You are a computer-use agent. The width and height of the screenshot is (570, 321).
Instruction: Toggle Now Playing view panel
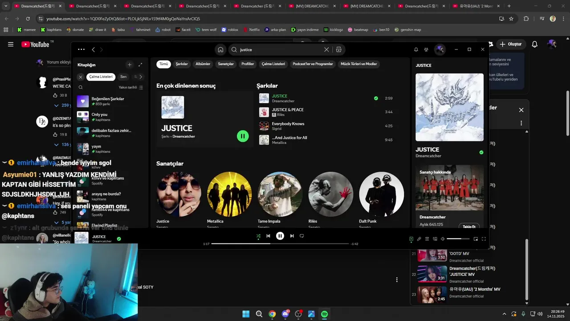411,239
